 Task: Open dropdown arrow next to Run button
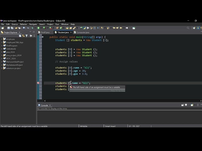coord(41,28)
